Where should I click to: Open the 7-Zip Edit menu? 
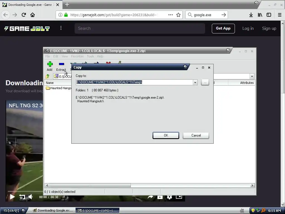click(x=56, y=56)
